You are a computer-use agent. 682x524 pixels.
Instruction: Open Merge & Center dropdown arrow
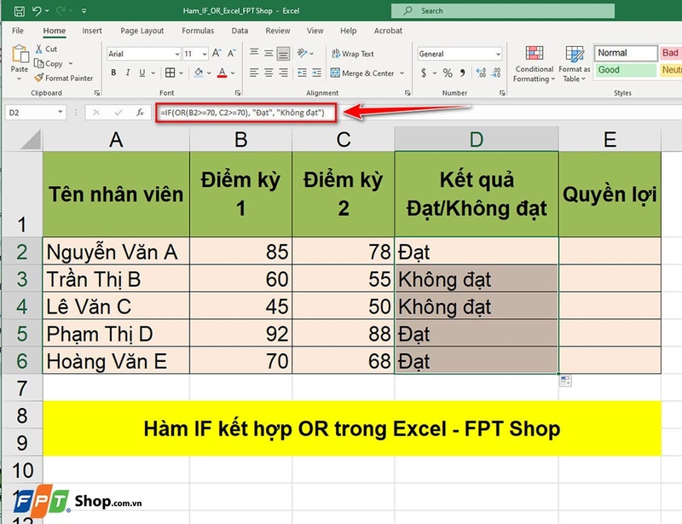click(x=402, y=73)
